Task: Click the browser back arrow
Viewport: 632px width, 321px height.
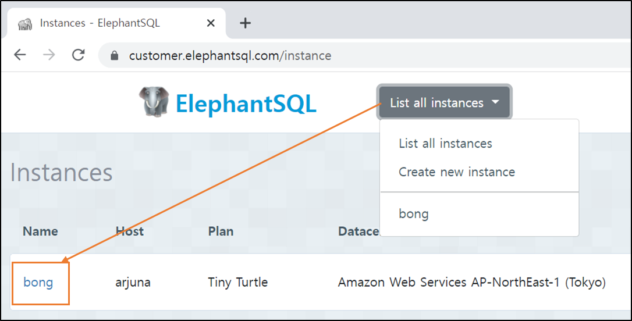Action: pos(20,55)
